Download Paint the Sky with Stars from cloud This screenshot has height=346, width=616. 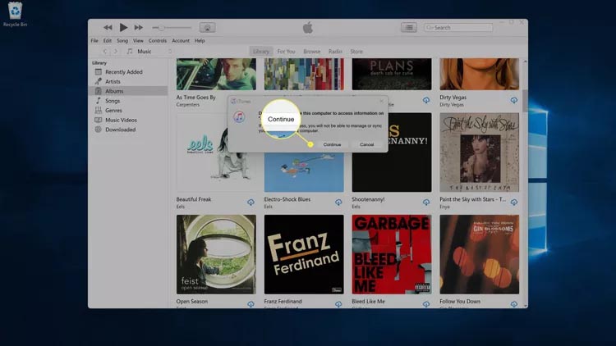[x=514, y=202]
